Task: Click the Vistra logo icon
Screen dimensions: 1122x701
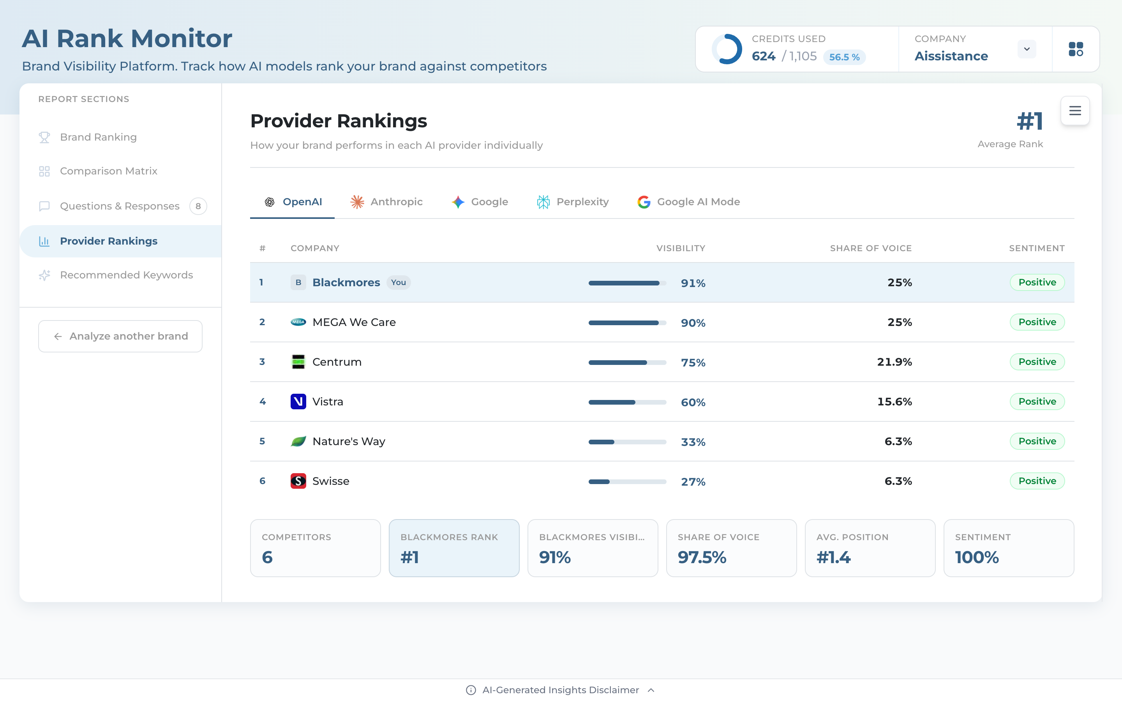Action: [x=298, y=402]
